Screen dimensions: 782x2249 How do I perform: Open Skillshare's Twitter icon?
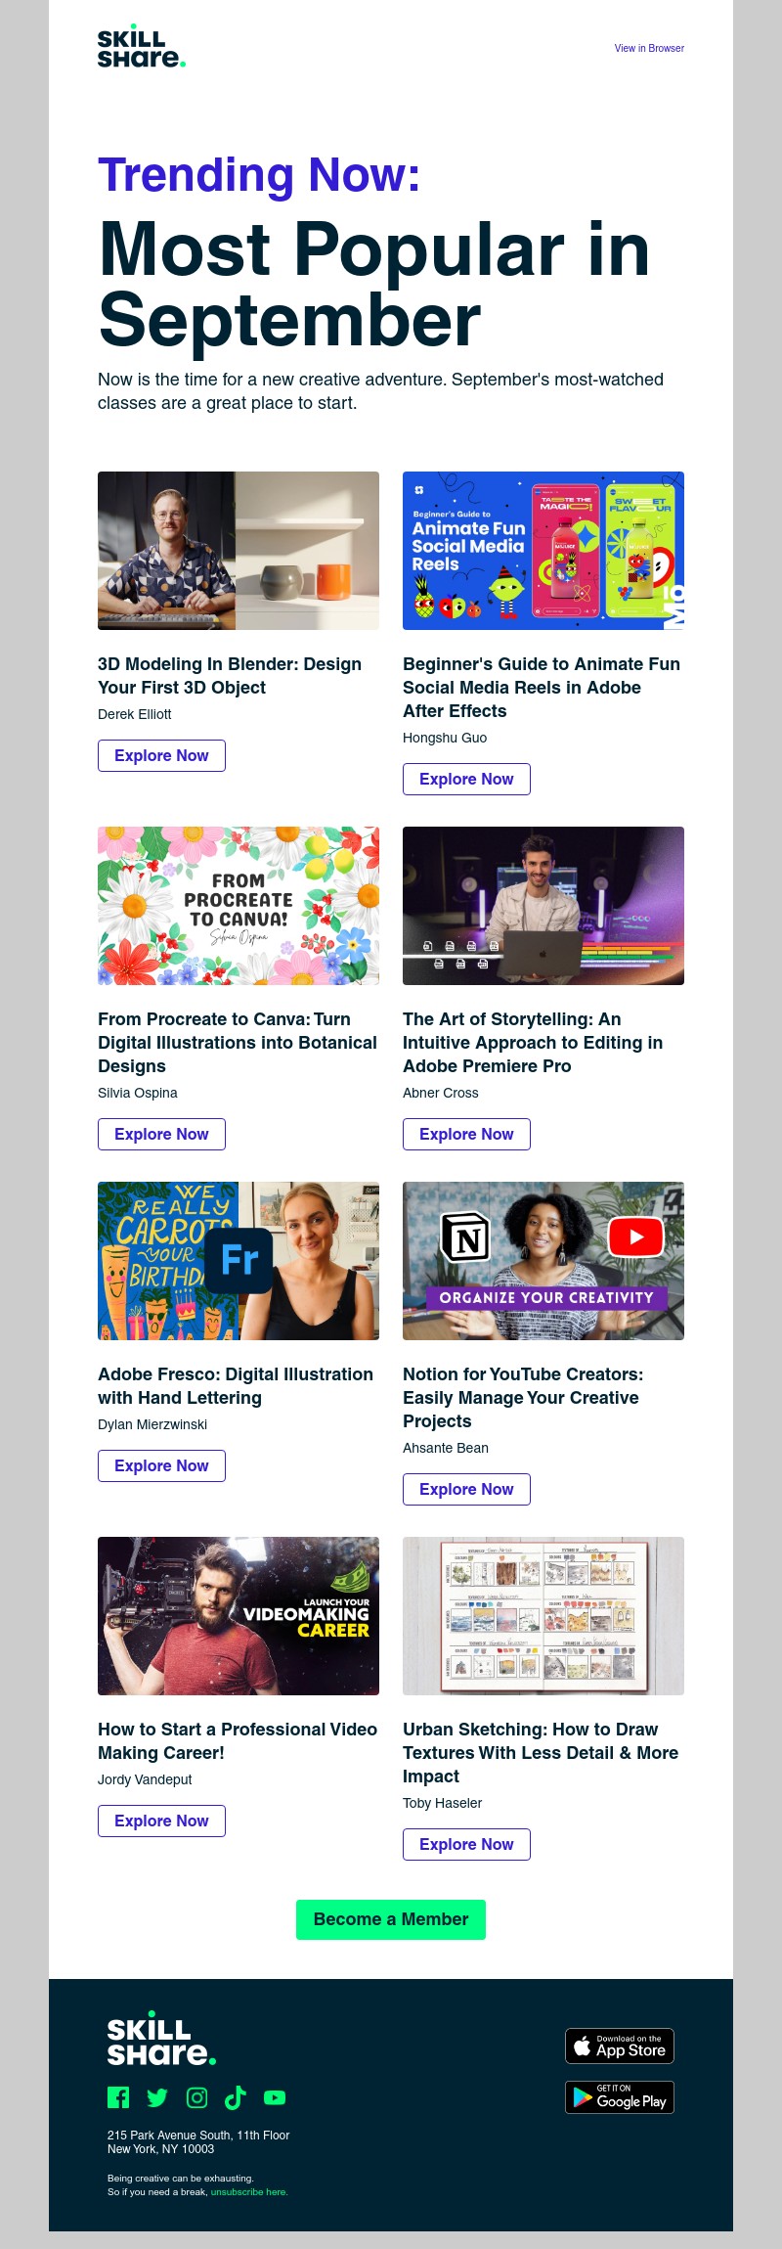[157, 2097]
